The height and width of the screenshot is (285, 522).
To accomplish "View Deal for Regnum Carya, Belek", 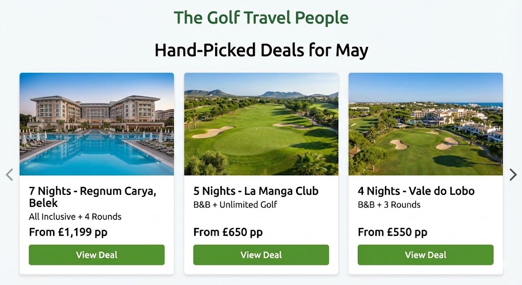I will (97, 255).
